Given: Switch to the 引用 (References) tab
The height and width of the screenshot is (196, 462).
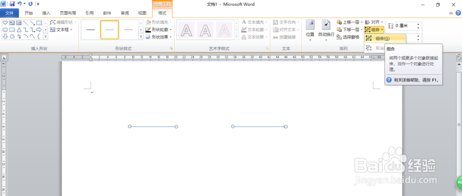Looking at the screenshot, I should [x=90, y=13].
